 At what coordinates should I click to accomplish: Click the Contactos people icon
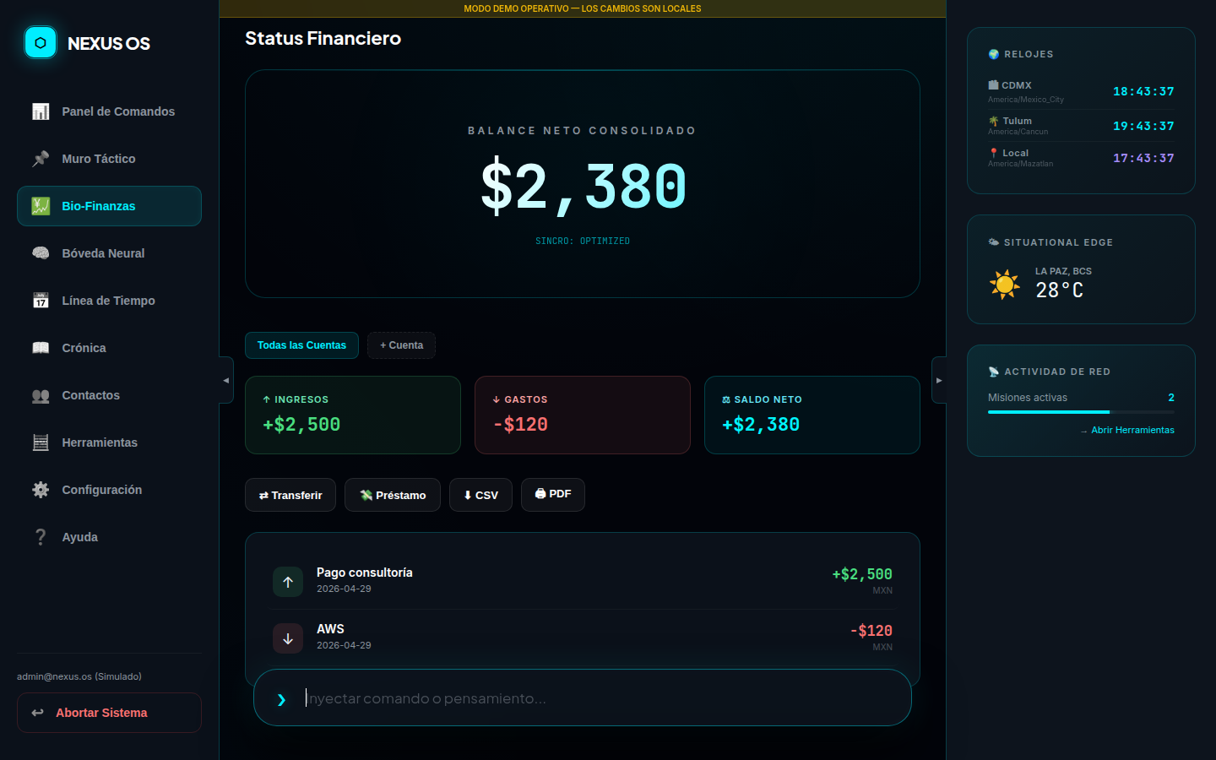click(x=41, y=395)
